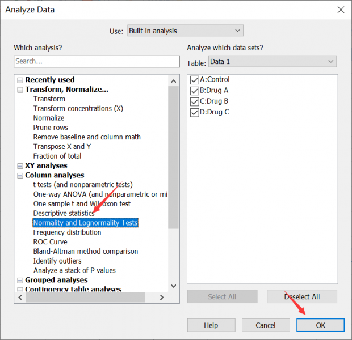
Task: Click in the analysis Search field
Action: pyautogui.click(x=97, y=61)
